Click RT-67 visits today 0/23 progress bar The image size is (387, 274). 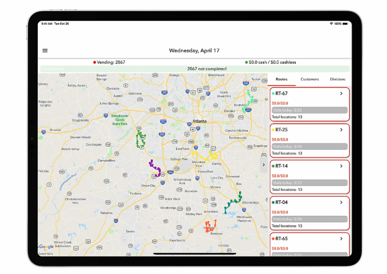(310, 110)
